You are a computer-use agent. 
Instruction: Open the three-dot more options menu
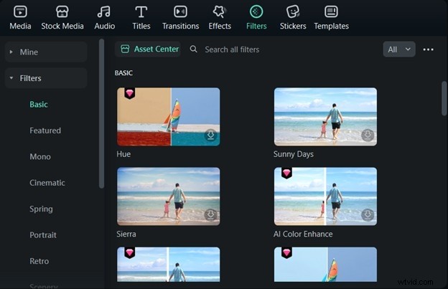(428, 49)
